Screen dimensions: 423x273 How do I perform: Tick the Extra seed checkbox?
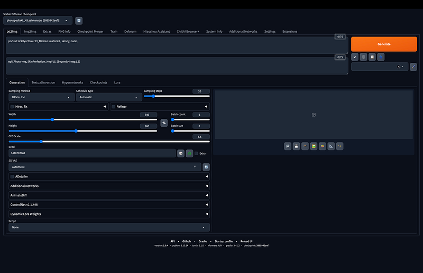click(x=196, y=153)
